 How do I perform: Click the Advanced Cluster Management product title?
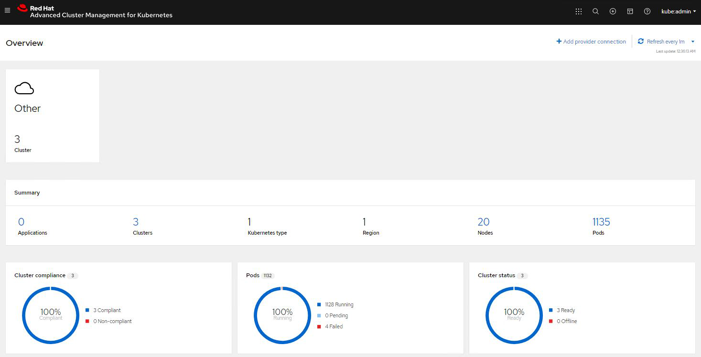[x=101, y=15]
